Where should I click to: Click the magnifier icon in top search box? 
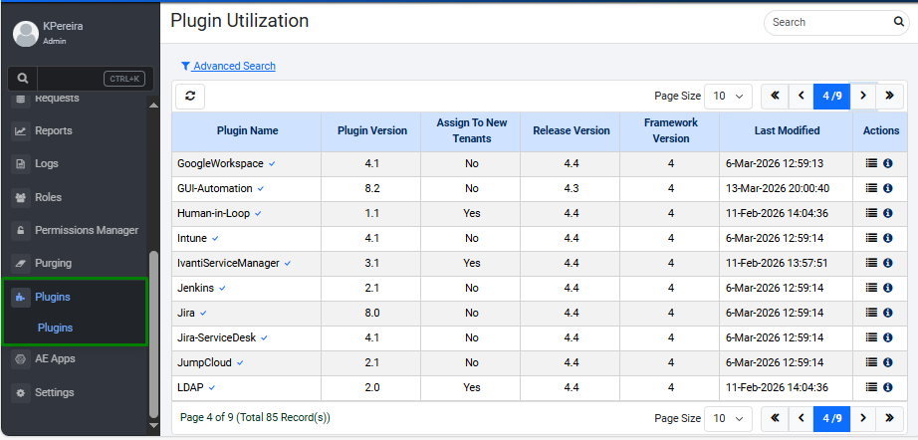click(898, 22)
